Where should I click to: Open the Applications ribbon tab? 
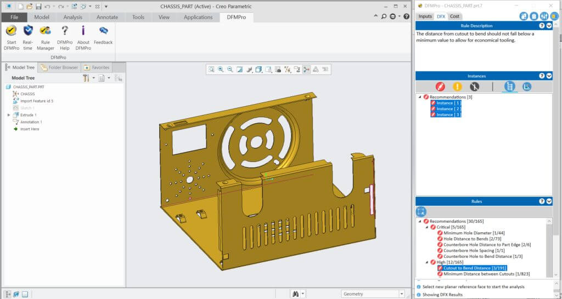(x=198, y=17)
